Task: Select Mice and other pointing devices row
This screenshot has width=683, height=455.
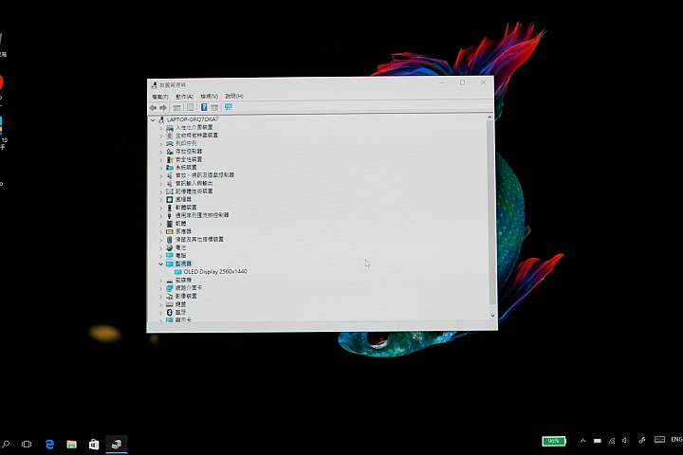Action: click(x=199, y=240)
